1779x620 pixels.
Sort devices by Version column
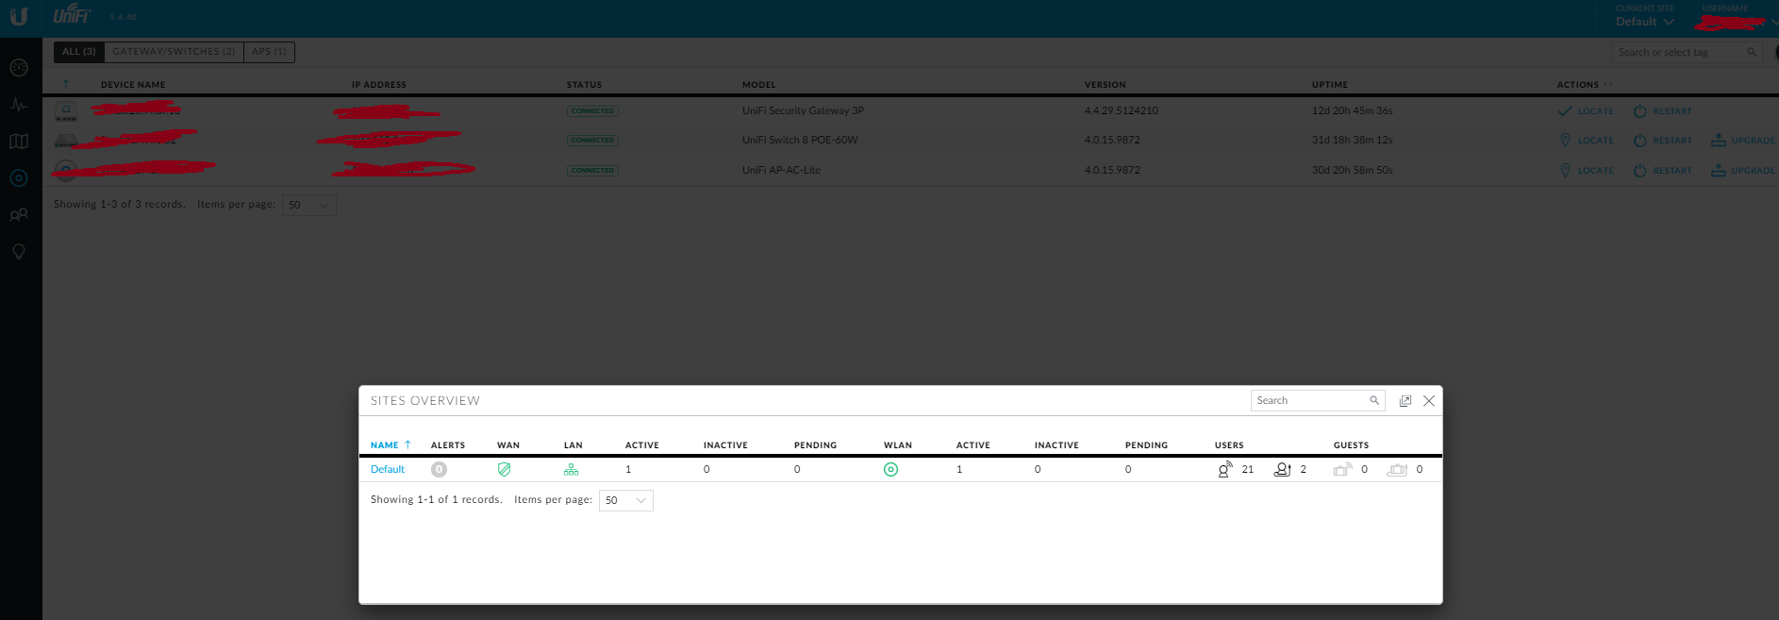pos(1105,85)
